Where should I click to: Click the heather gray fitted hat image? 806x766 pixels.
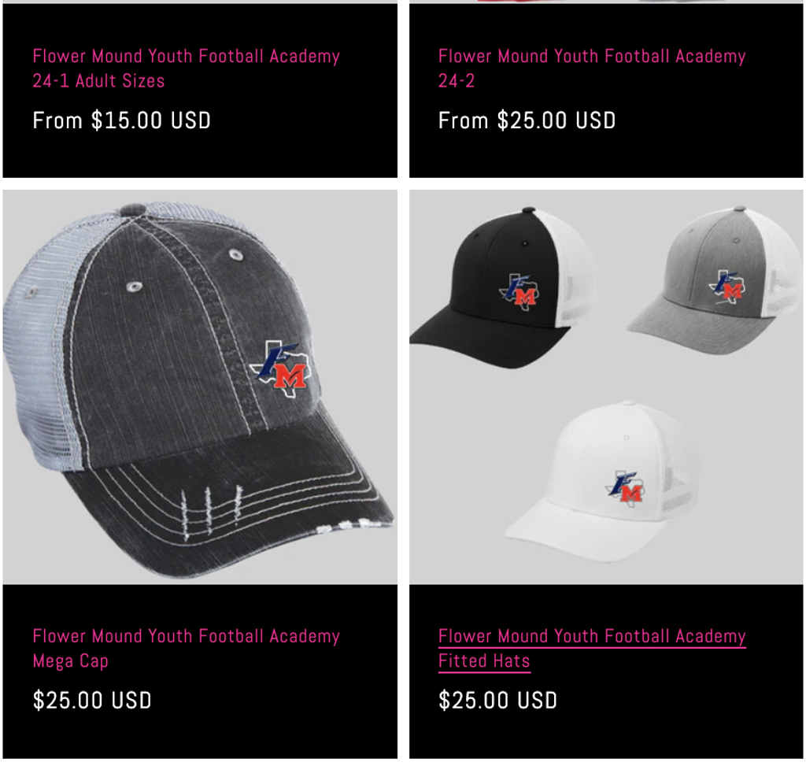(715, 280)
